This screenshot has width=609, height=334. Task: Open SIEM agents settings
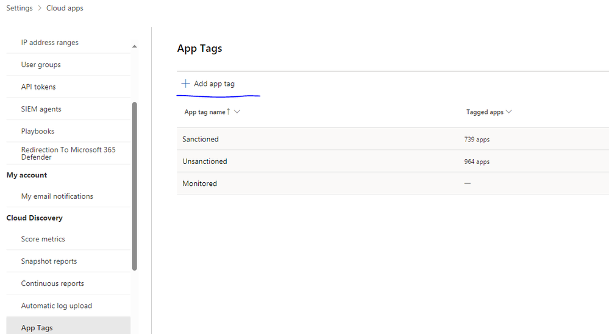[41, 109]
